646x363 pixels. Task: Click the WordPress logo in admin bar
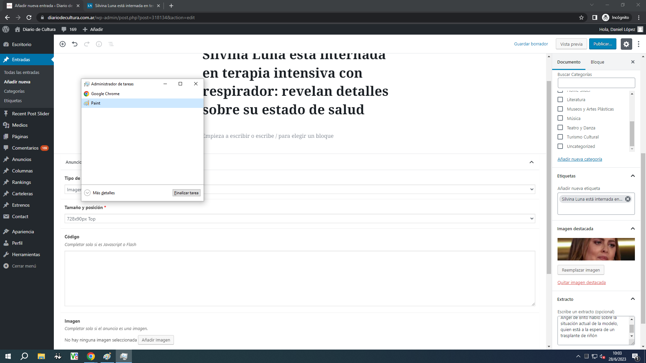[x=6, y=29]
